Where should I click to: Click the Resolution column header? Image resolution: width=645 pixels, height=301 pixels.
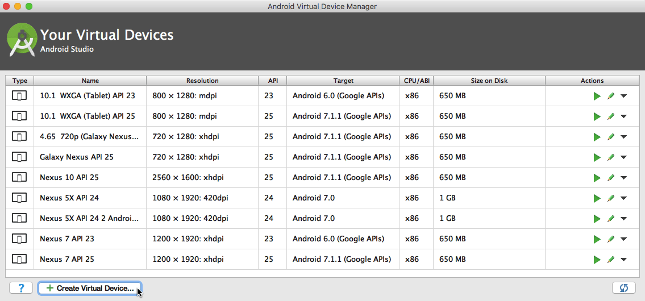pyautogui.click(x=202, y=81)
